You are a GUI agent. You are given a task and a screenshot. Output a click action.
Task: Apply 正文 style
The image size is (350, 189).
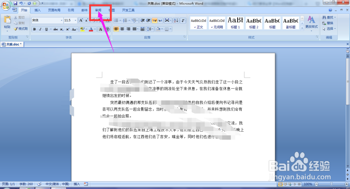[x=198, y=23]
